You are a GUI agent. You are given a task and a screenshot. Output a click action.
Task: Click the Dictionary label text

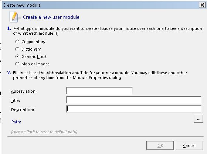click(31, 49)
